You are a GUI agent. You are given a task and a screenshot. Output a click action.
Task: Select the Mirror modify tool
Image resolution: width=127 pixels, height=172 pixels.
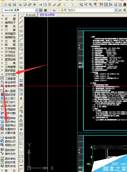click(x=21, y=116)
